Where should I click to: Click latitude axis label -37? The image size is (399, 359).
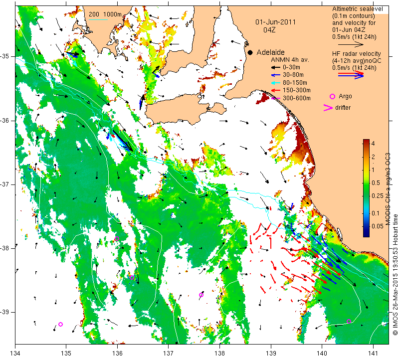[x=4, y=184]
